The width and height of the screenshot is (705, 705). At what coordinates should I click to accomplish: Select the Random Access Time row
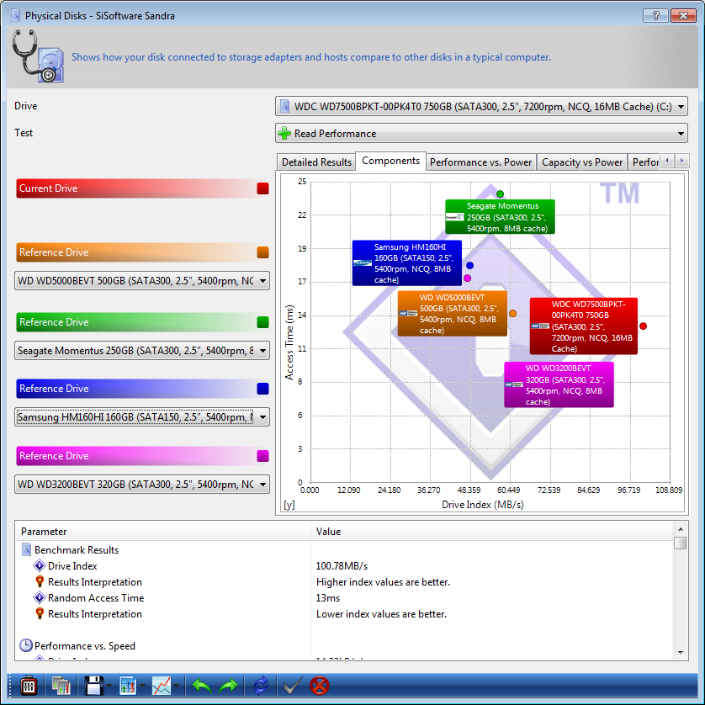pyautogui.click(x=344, y=598)
